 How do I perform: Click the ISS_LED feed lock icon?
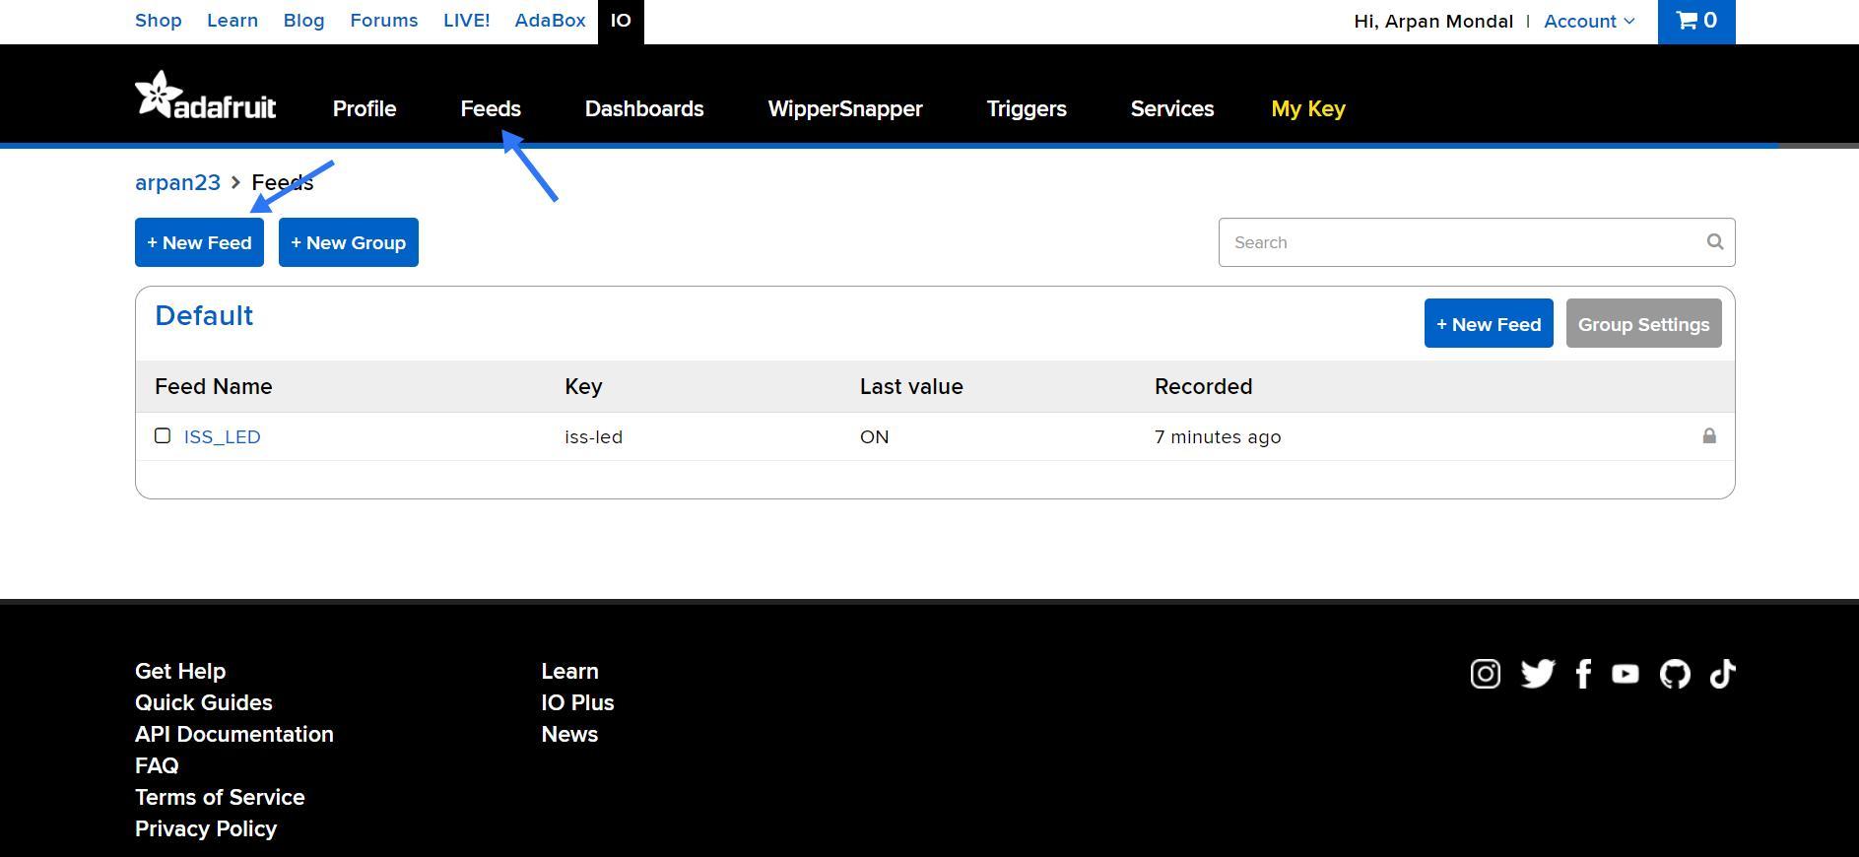[1709, 436]
